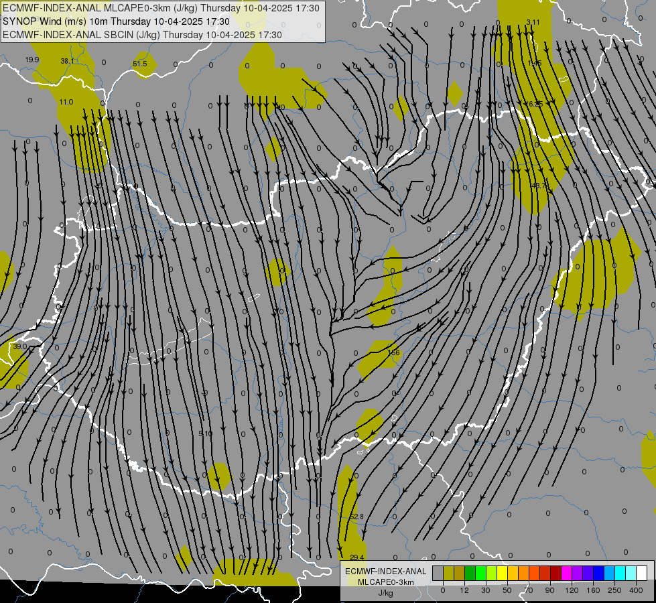
Task: Click the amber legend swatch right of 50
Action: 513,573
